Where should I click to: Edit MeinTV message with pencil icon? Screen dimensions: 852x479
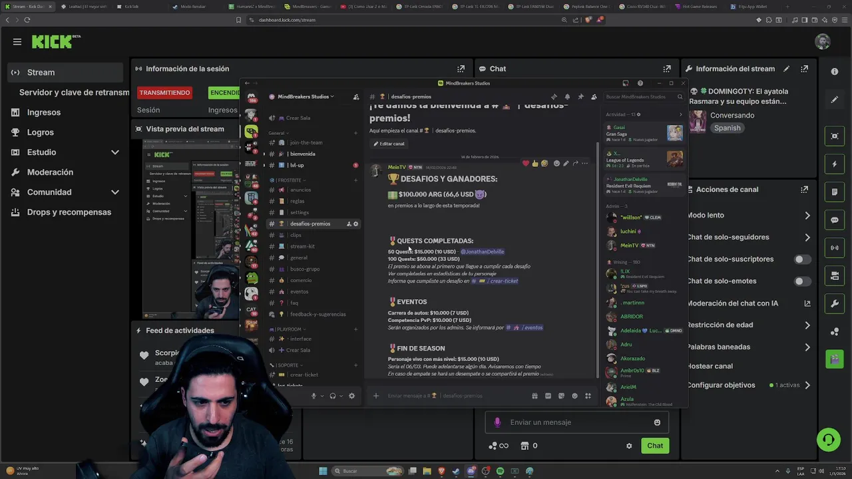tap(566, 163)
